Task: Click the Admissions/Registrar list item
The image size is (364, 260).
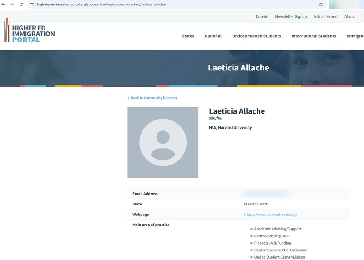Action: (x=272, y=236)
